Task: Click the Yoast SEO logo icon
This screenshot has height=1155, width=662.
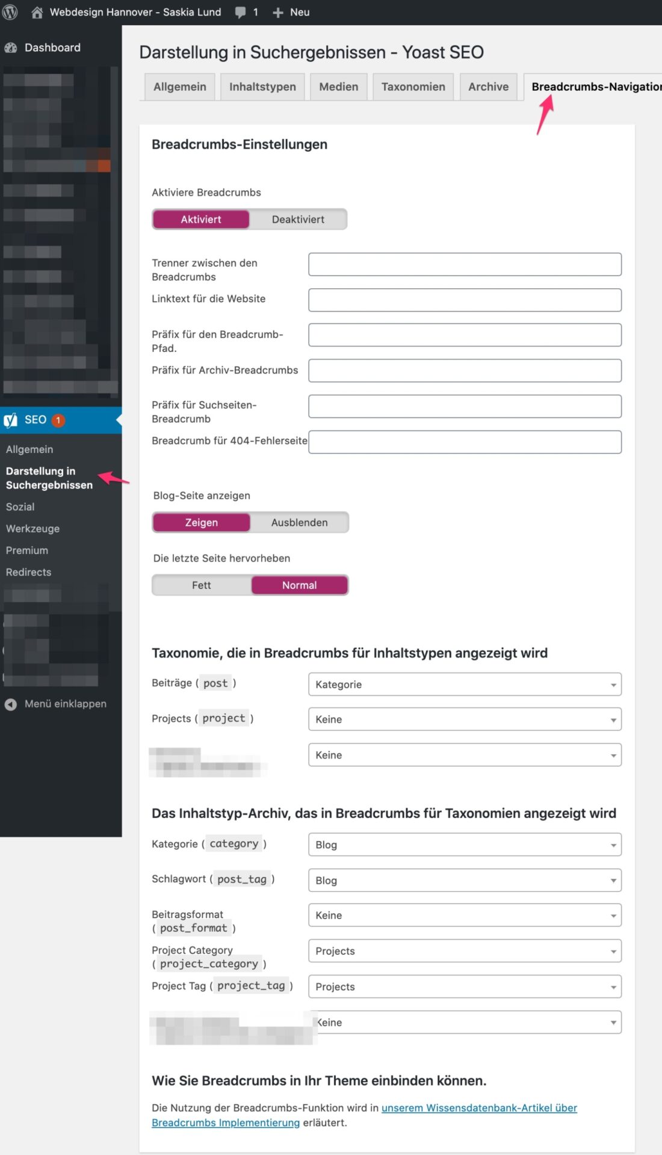Action: point(11,420)
